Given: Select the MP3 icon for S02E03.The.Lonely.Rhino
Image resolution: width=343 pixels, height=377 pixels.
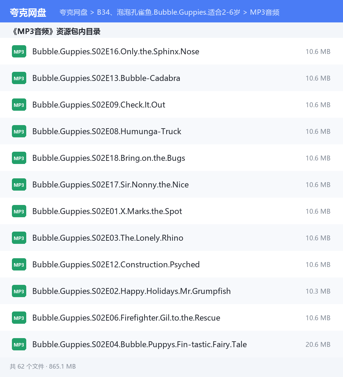Looking at the screenshot, I should 19,238.
